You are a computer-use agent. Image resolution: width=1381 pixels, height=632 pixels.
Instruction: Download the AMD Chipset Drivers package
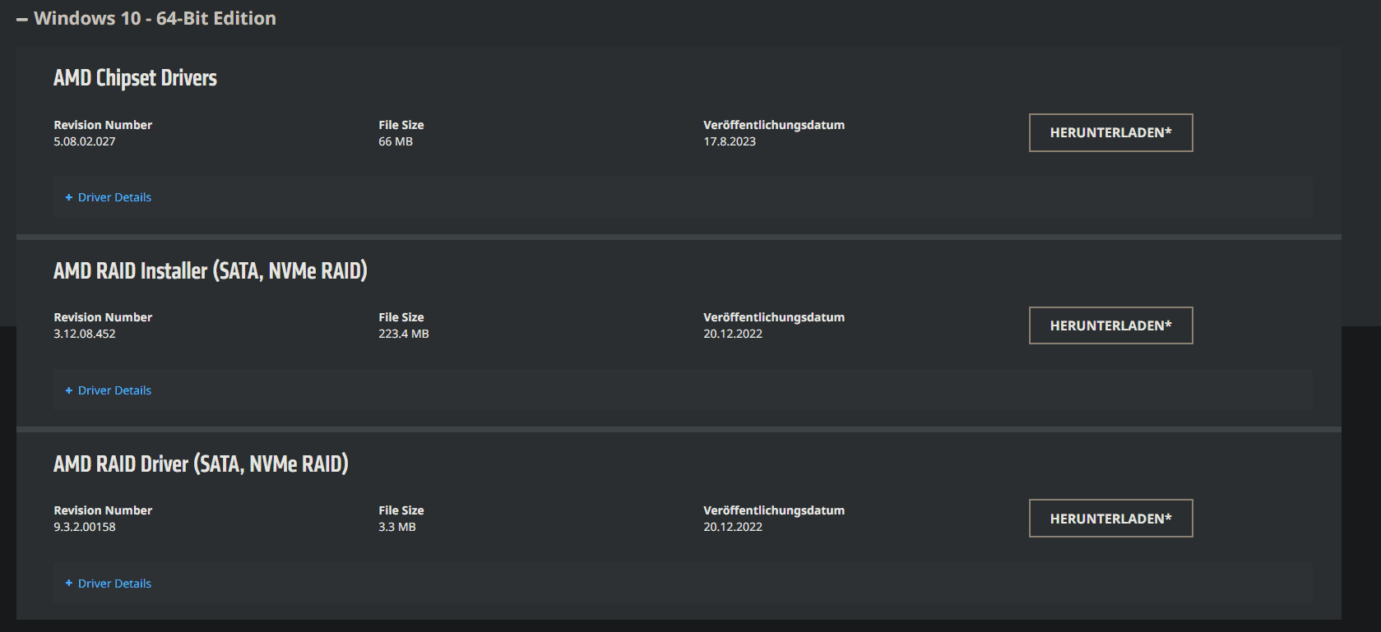pyautogui.click(x=1110, y=132)
